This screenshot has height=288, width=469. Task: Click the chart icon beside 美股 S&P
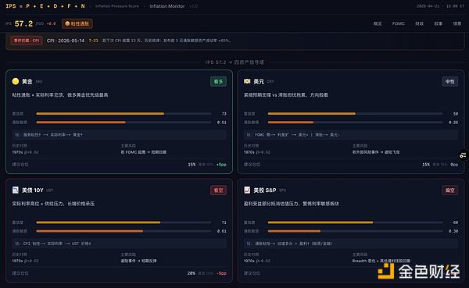pyautogui.click(x=247, y=190)
